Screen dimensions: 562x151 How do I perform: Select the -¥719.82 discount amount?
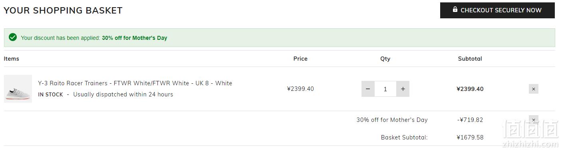pyautogui.click(x=470, y=120)
